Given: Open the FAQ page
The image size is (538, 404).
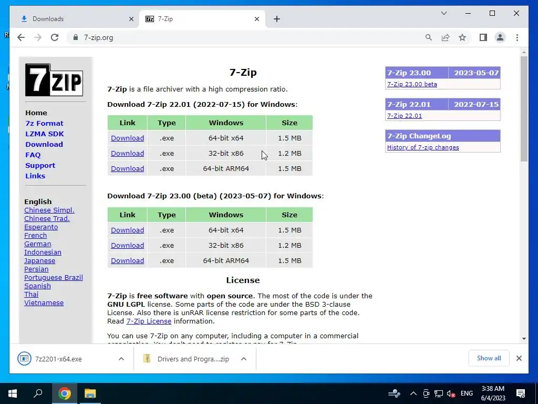Looking at the screenshot, I should point(33,155).
